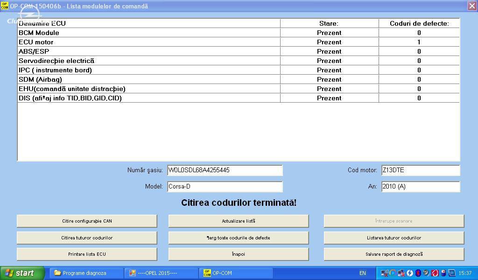This screenshot has height=280, width=478.
Task: Click the battery power tray icon
Action: coord(443,273)
